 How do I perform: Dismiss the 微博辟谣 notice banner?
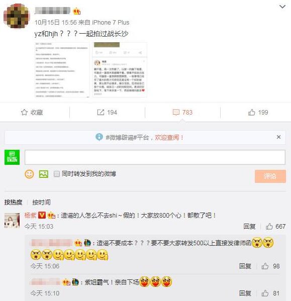coord(278,137)
